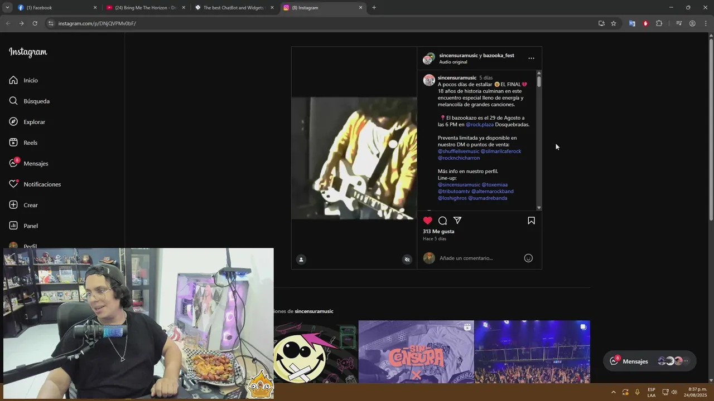The width and height of the screenshot is (714, 401).
Task: Open the post's three-dot options menu
Action: coord(531,58)
